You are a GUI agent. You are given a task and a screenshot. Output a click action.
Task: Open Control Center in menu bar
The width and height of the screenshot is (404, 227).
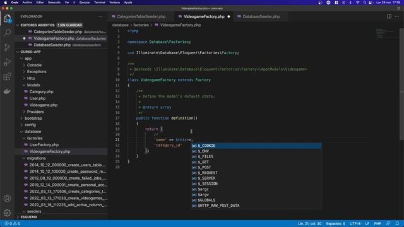[x=371, y=3]
